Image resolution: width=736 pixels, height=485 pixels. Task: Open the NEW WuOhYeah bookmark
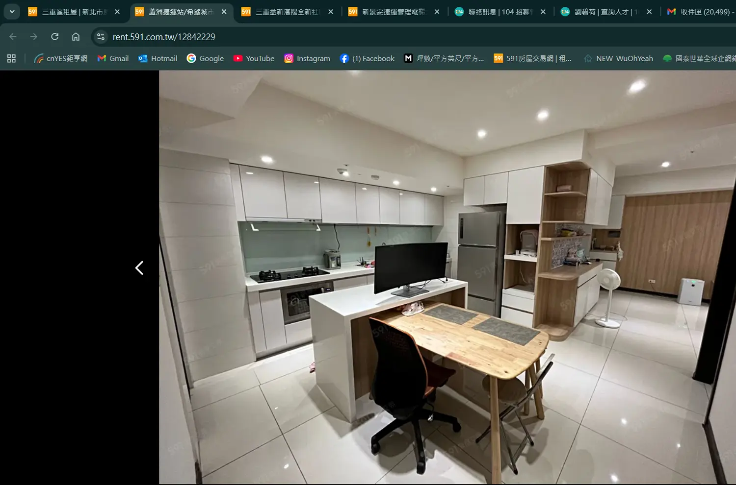[618, 58]
